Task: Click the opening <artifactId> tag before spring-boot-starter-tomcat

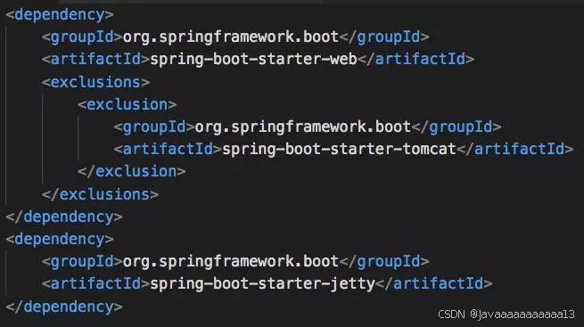Action: [168, 150]
